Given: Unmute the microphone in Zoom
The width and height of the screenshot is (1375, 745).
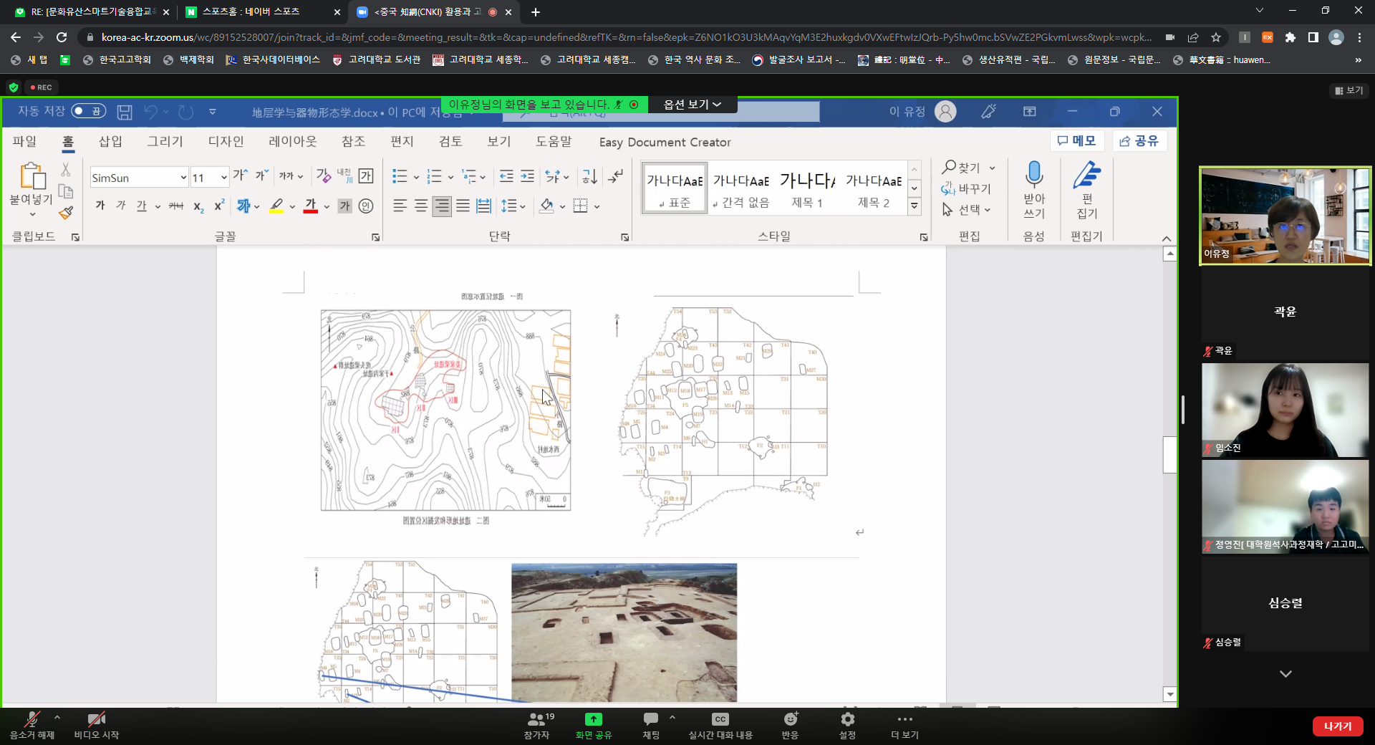Looking at the screenshot, I should pyautogui.click(x=32, y=719).
